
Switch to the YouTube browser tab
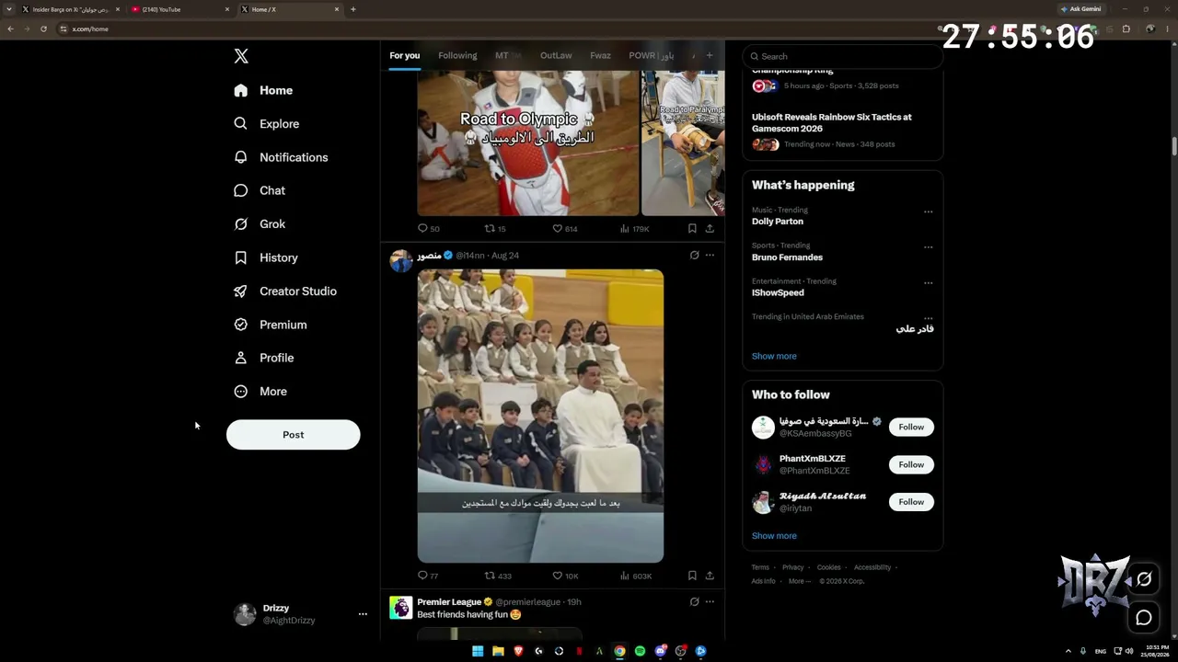pos(179,9)
